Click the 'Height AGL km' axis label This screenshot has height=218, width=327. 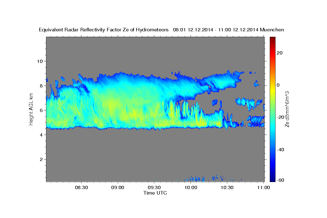point(31,109)
